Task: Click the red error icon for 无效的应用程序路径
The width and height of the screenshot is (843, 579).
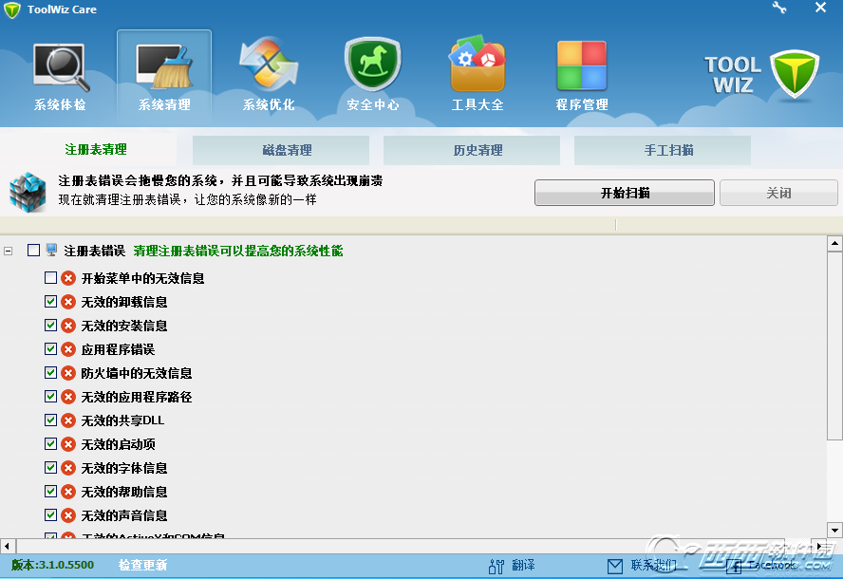Action: click(x=68, y=397)
